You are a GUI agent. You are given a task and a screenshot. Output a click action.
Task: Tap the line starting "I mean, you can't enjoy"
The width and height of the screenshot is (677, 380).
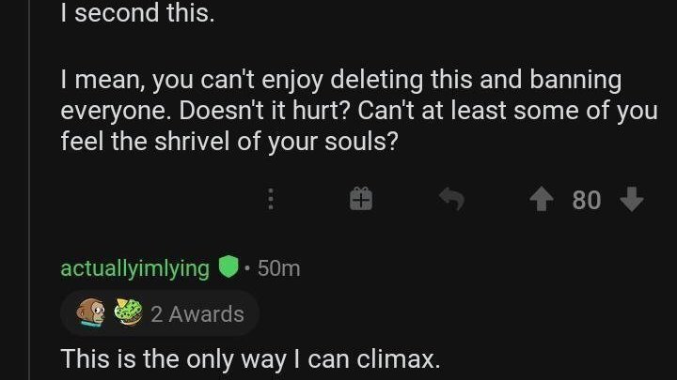click(x=340, y=81)
